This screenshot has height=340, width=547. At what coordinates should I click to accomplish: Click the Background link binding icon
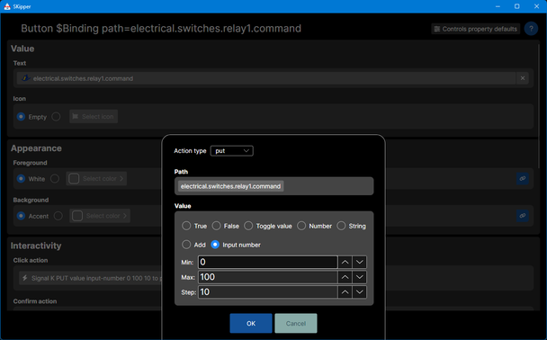click(x=522, y=216)
